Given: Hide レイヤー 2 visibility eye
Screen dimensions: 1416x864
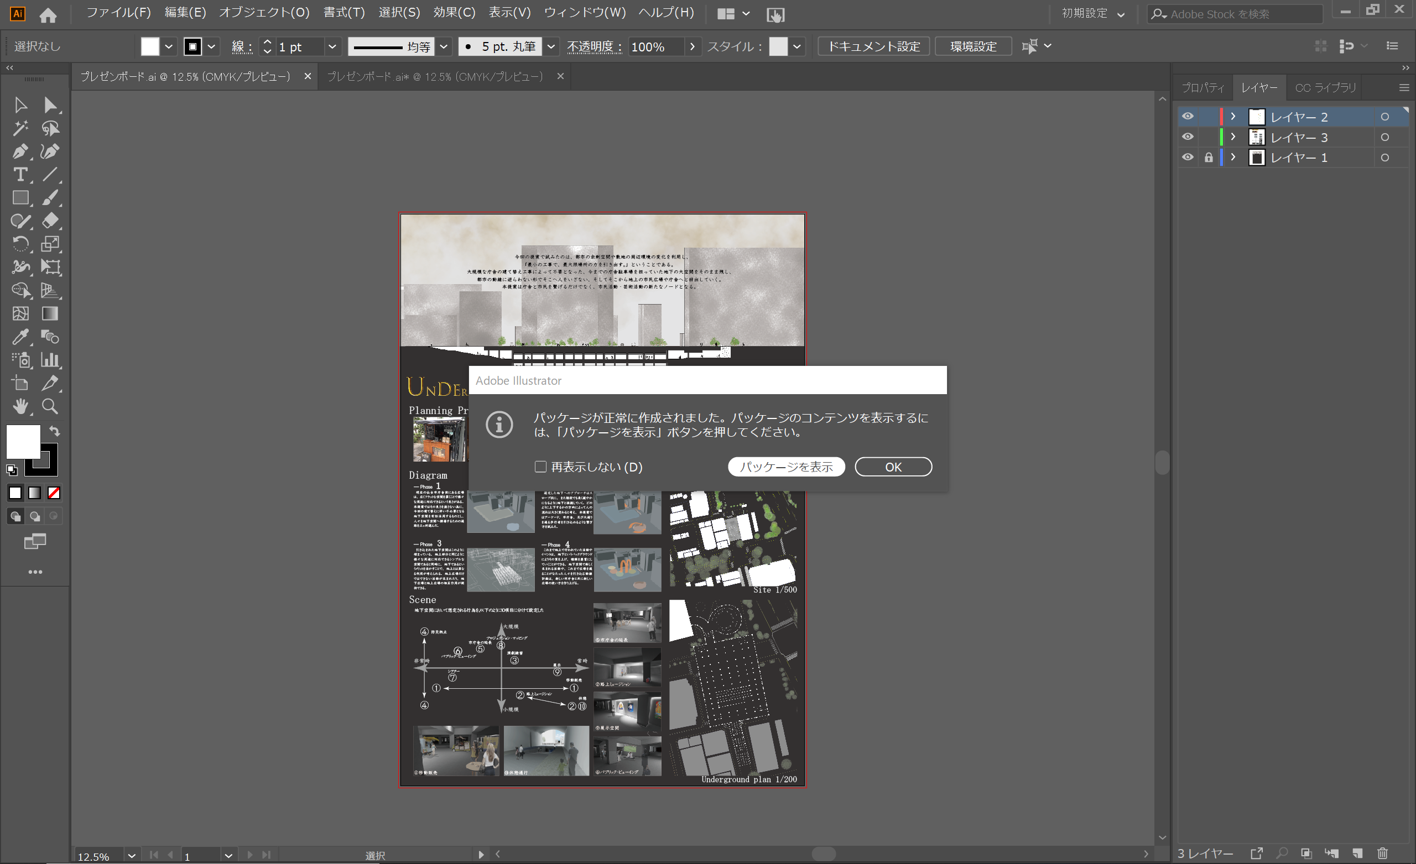Looking at the screenshot, I should click(x=1187, y=117).
